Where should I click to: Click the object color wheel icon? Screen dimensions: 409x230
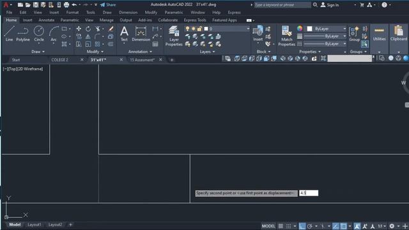click(300, 29)
